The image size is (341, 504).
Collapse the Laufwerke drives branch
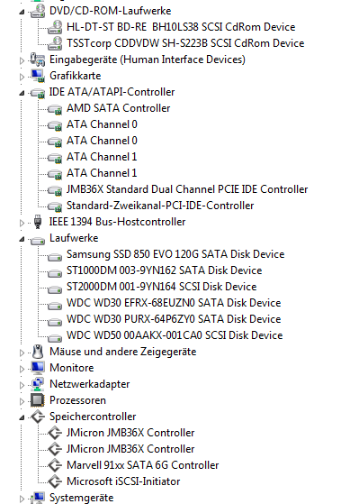(22, 239)
